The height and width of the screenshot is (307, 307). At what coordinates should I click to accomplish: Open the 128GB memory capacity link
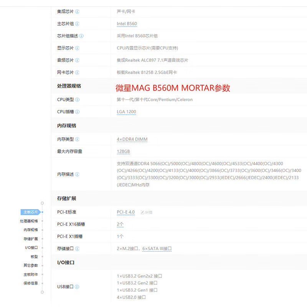[x=123, y=152]
